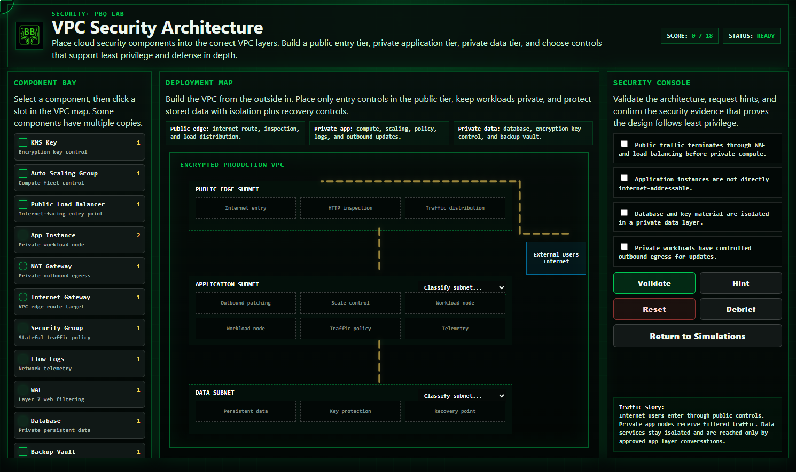
Task: Click the App Instance count 2
Action: 138,235
